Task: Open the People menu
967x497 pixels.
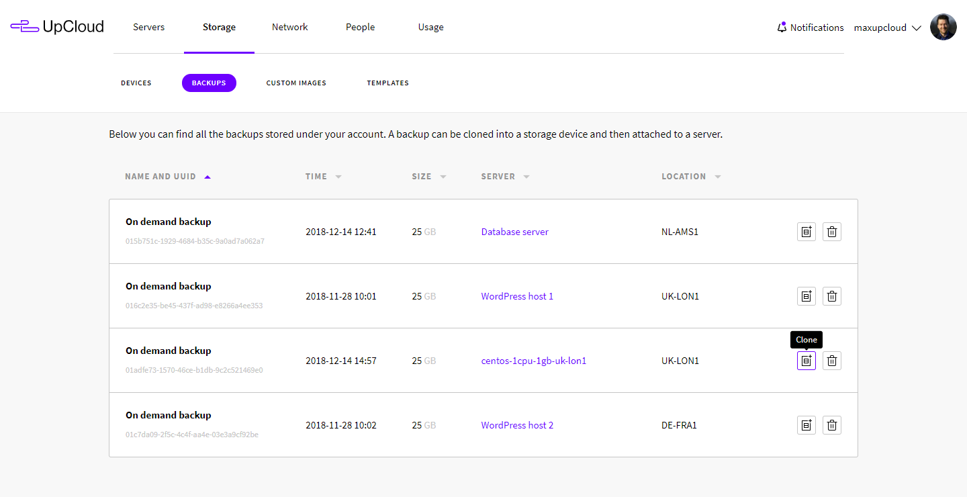Action: tap(361, 28)
